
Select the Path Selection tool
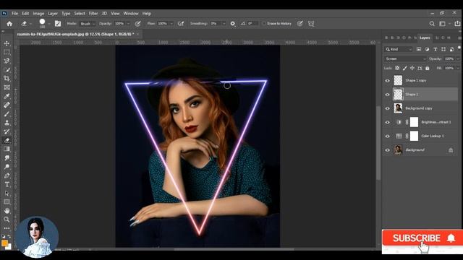7,194
